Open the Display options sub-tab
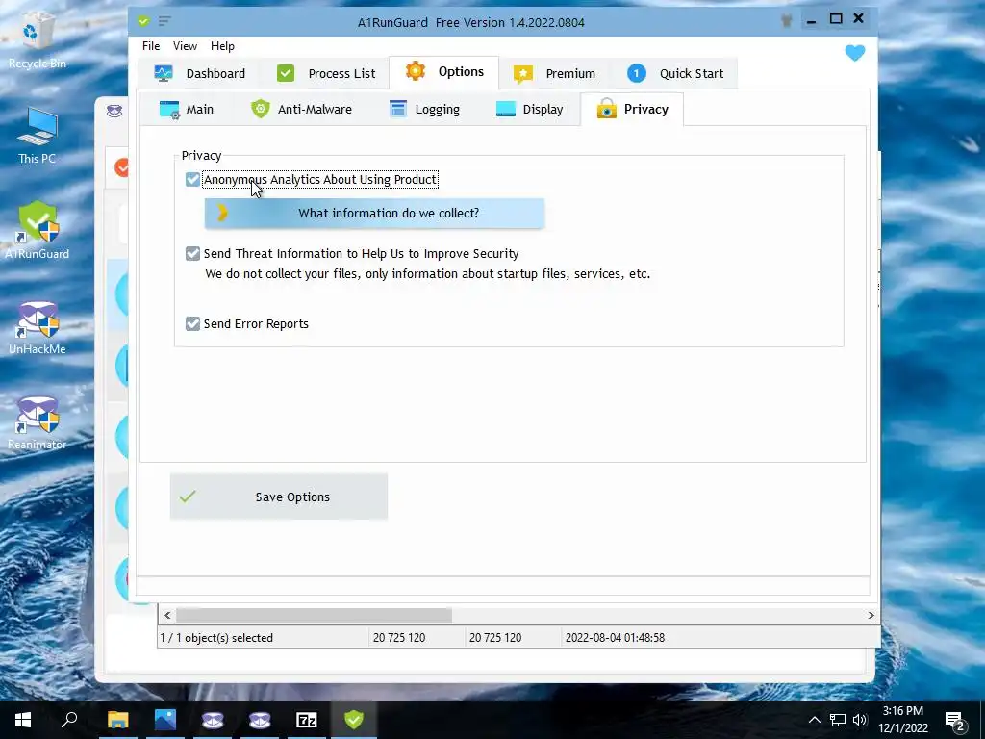 tap(530, 110)
